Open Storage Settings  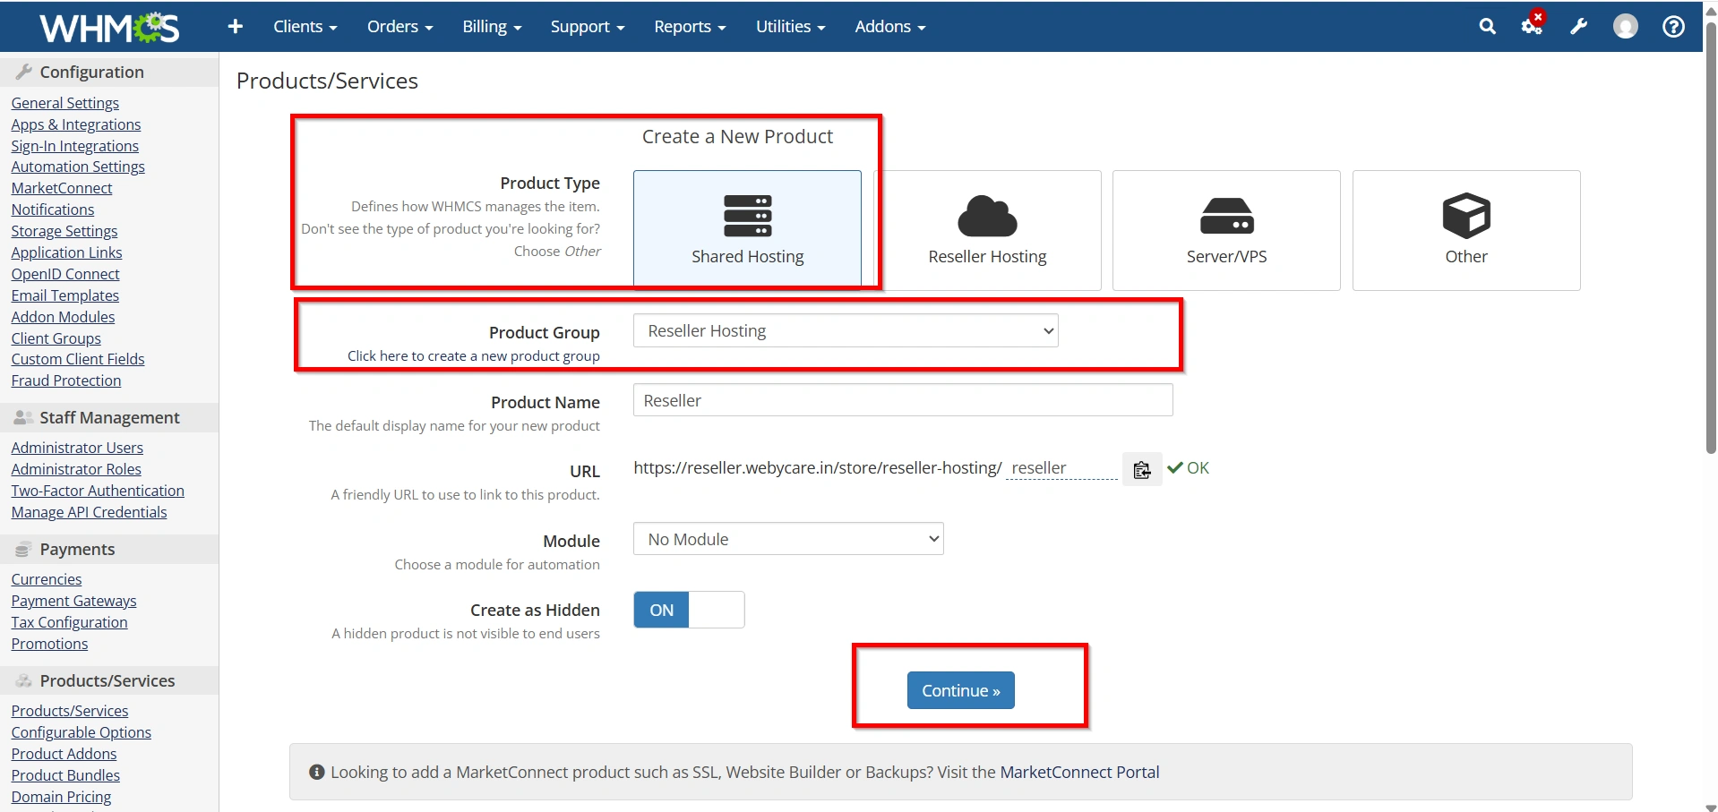click(x=64, y=231)
